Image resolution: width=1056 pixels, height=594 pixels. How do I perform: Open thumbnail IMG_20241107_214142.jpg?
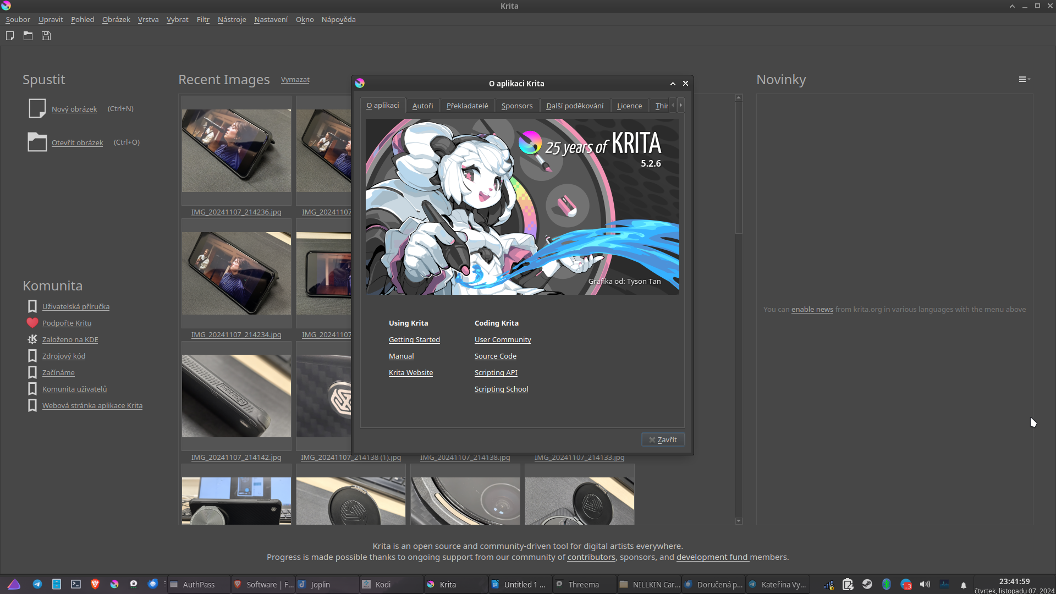tap(237, 396)
